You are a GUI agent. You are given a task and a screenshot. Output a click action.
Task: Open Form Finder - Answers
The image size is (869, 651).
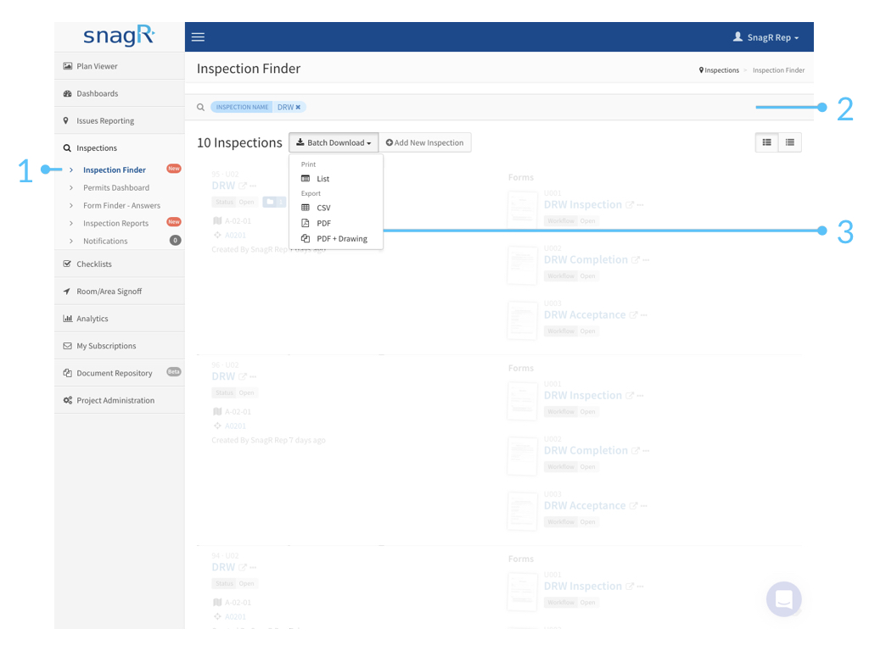pos(121,205)
